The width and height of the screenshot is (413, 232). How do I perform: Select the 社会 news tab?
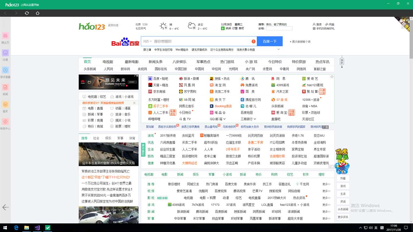coord(96,138)
